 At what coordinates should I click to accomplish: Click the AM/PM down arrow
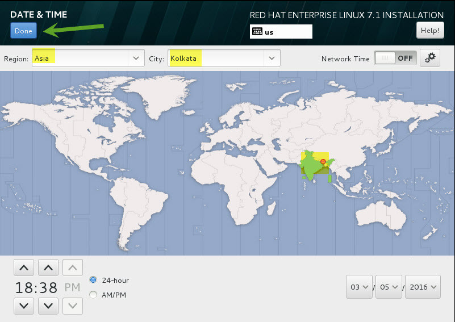[73, 306]
